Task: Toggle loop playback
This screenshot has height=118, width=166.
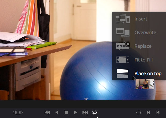Action: coord(95,112)
